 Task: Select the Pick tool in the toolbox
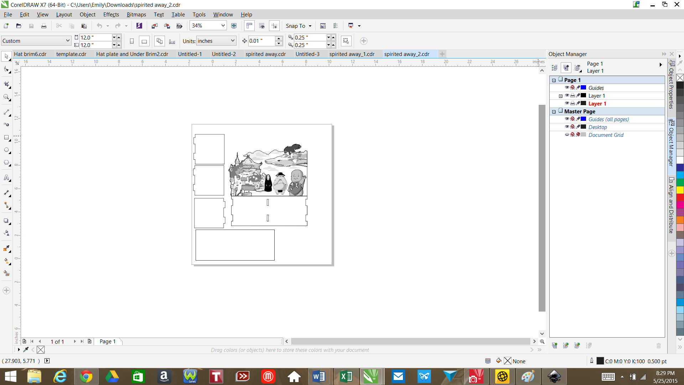click(x=6, y=56)
